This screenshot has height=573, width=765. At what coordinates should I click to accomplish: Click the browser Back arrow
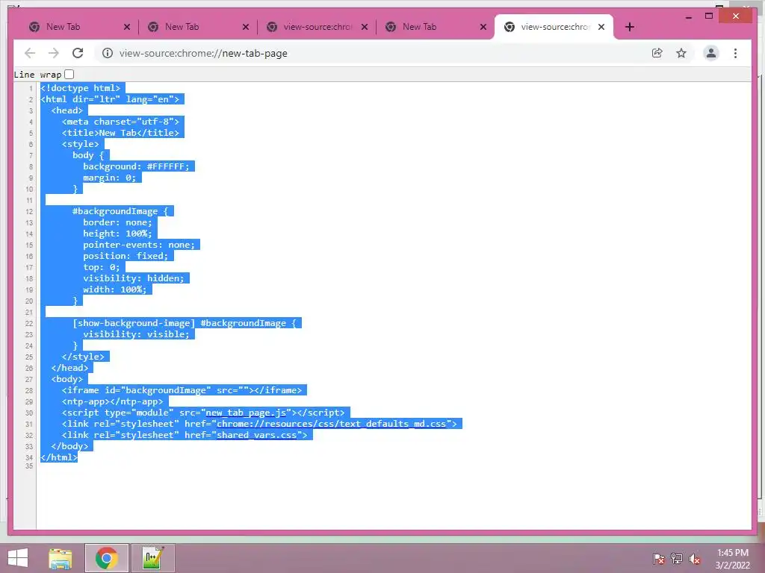coord(30,53)
